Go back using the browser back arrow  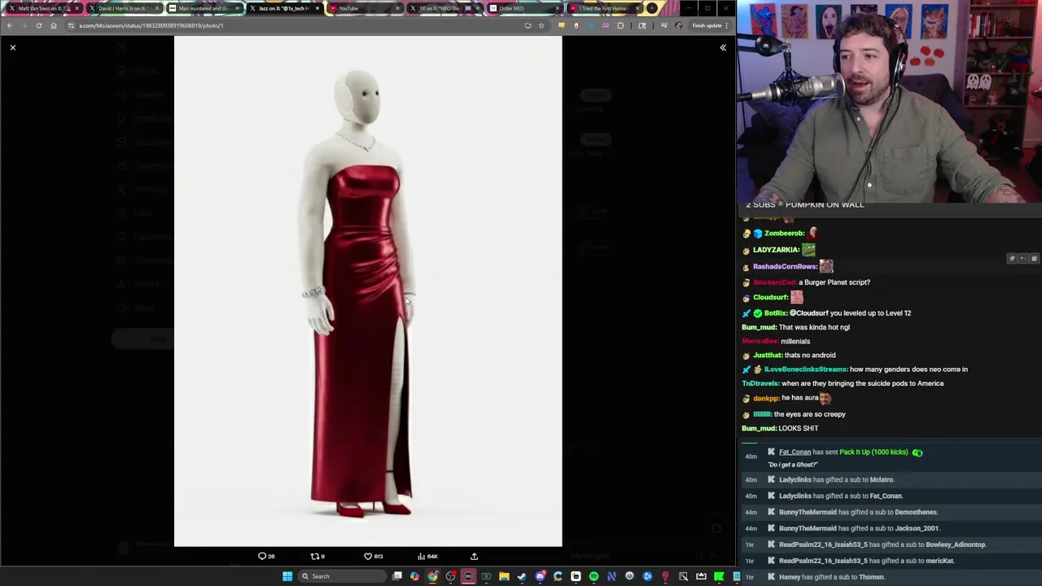point(10,25)
